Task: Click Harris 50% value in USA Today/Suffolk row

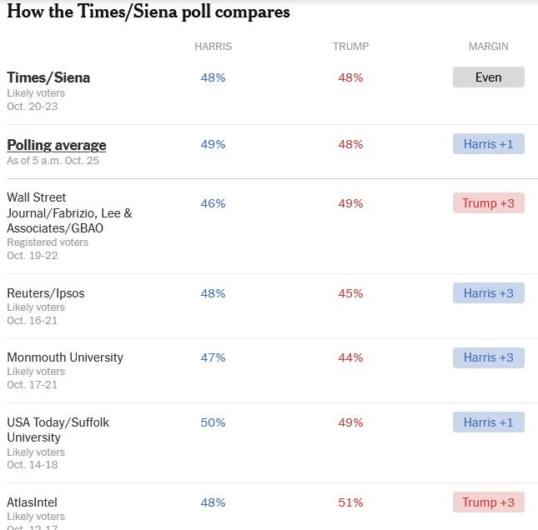Action: pos(214,422)
